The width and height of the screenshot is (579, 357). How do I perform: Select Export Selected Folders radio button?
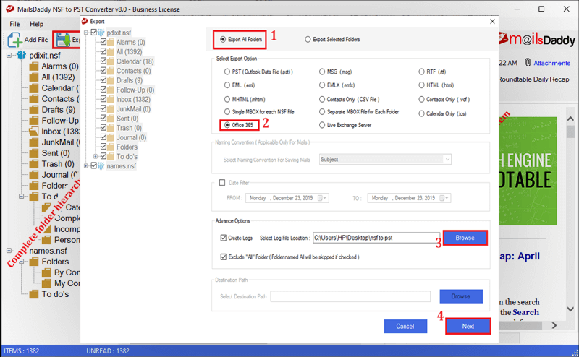pos(308,39)
